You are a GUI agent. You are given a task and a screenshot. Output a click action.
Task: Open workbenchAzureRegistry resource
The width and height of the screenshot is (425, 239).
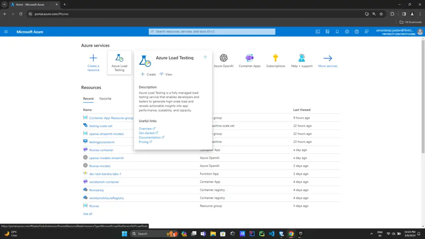107,198
